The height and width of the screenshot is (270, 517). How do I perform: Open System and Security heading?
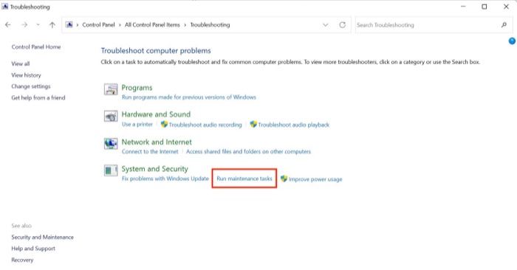coord(154,169)
